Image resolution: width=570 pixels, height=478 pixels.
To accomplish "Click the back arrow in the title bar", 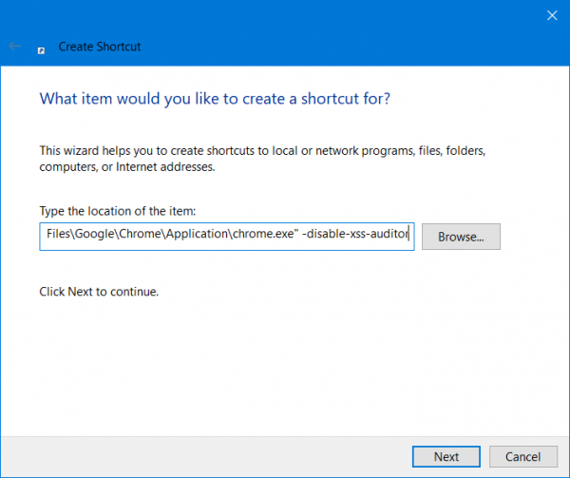I will point(14,46).
